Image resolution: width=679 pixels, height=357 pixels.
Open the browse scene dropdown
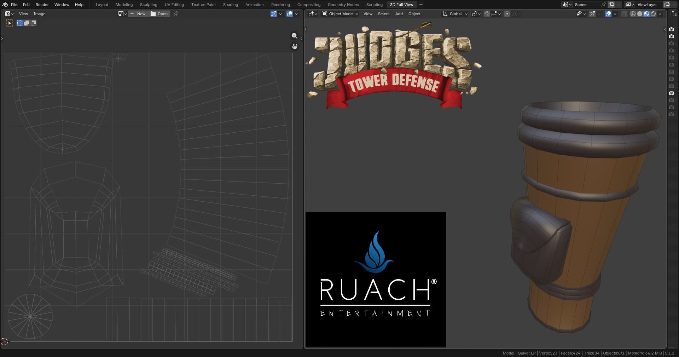coord(567,5)
